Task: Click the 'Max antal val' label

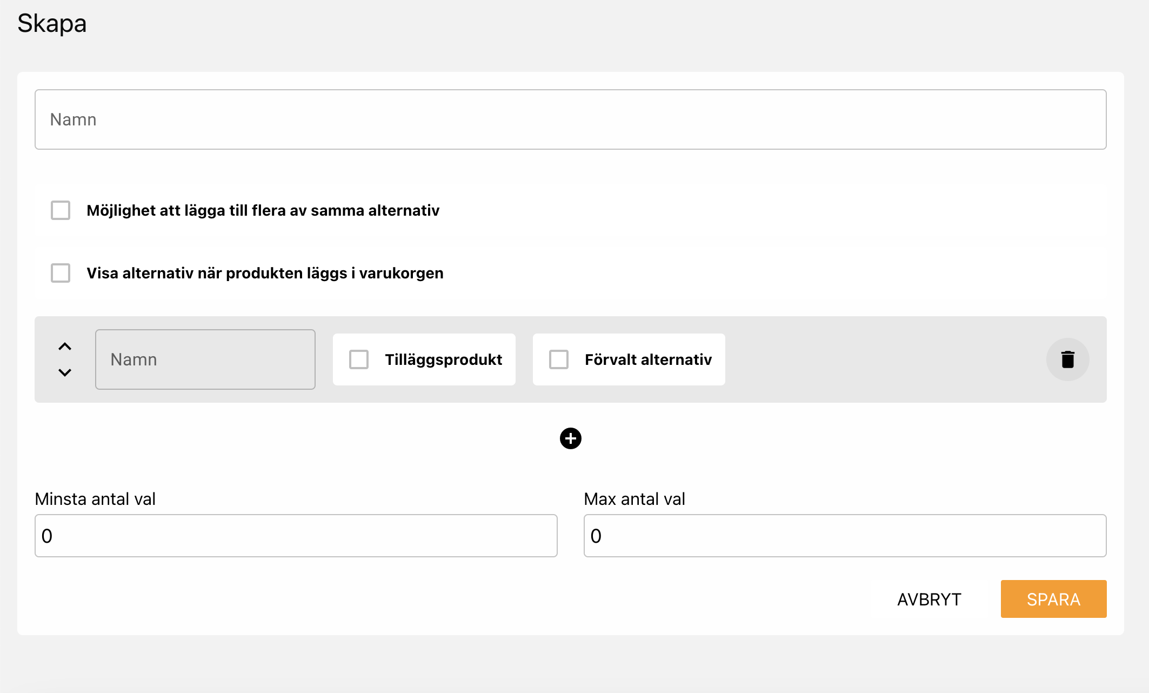Action: [634, 498]
